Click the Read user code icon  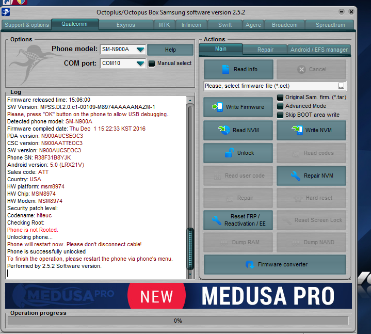(217, 176)
